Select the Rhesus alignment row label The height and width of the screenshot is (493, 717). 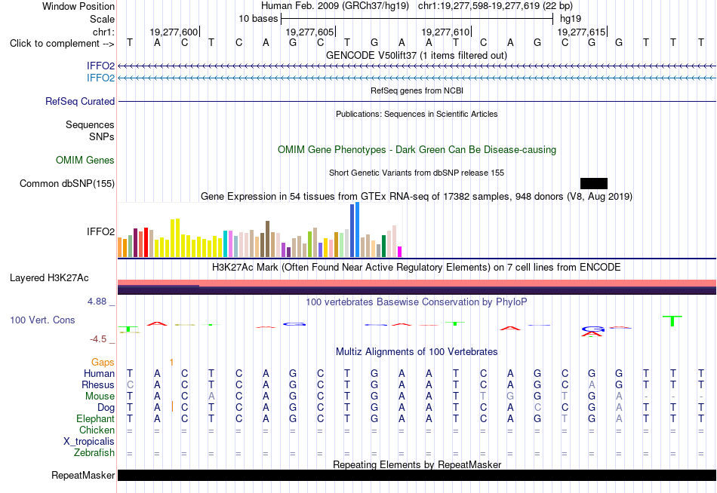coord(98,385)
